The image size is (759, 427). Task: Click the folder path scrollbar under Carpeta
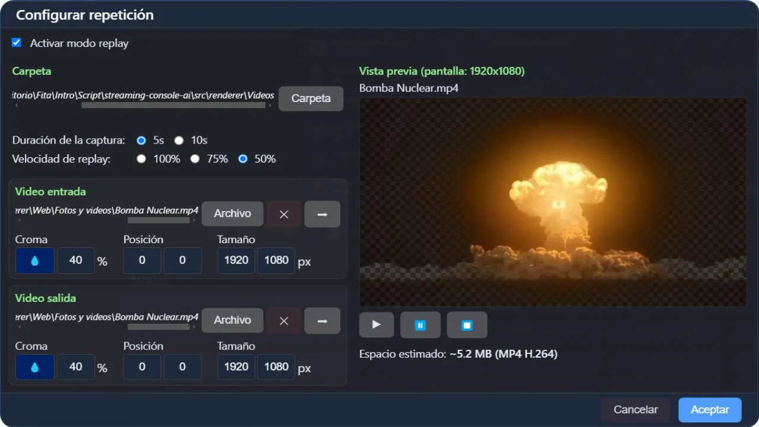click(x=172, y=105)
